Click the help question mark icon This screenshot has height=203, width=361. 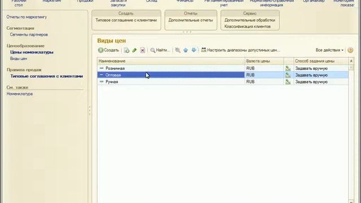click(x=350, y=50)
